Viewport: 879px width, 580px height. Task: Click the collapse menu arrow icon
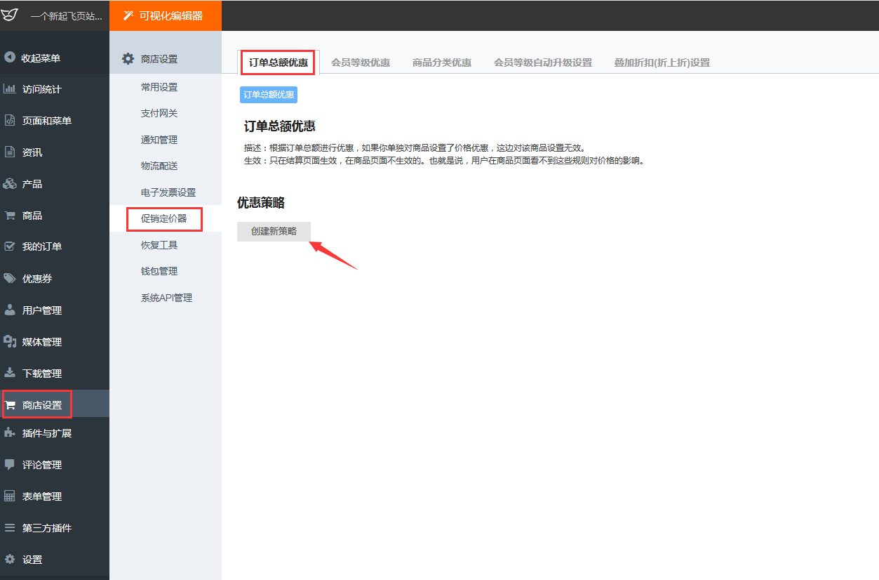(10, 58)
